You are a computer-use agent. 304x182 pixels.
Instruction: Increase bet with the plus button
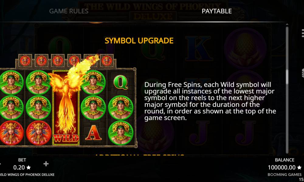46,164
